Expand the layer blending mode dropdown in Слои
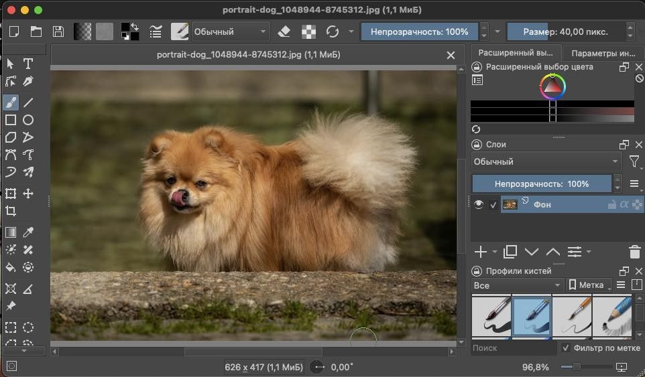This screenshot has width=645, height=377. pyautogui.click(x=546, y=161)
